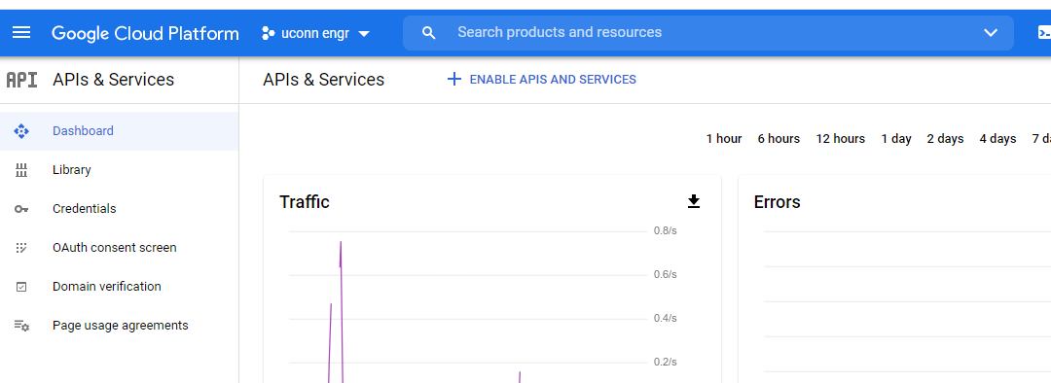The image size is (1051, 383).
Task: Focus the Search products and resources field
Action: tap(707, 33)
